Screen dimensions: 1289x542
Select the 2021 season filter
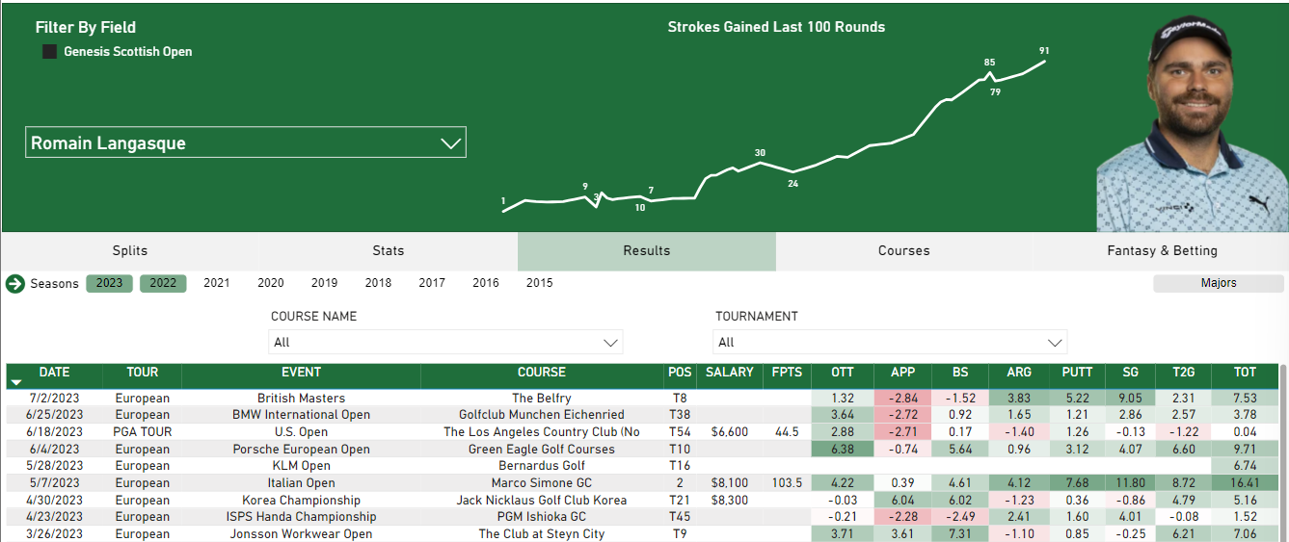point(217,284)
